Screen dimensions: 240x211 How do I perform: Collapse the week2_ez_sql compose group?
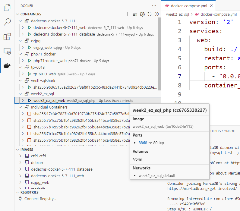tap(20, 94)
